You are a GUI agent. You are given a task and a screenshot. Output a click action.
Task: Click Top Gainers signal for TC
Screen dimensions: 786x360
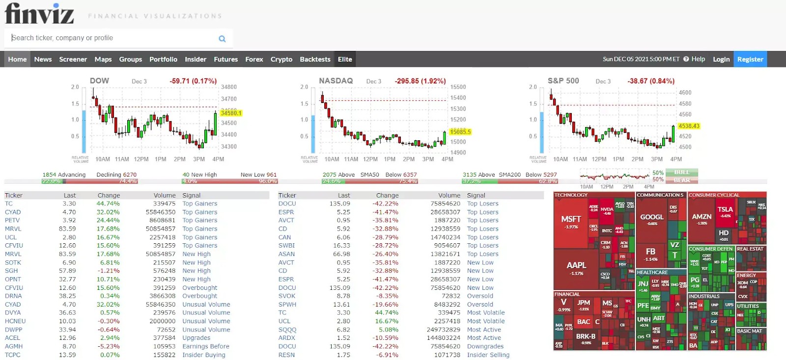(x=199, y=204)
